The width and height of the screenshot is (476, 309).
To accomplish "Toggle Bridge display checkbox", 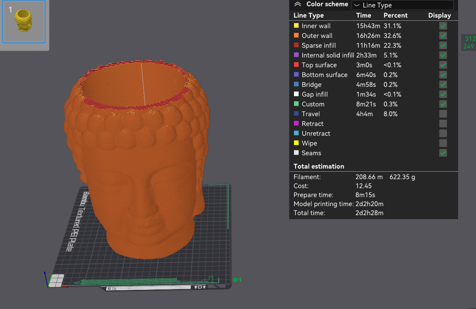I will click(443, 84).
